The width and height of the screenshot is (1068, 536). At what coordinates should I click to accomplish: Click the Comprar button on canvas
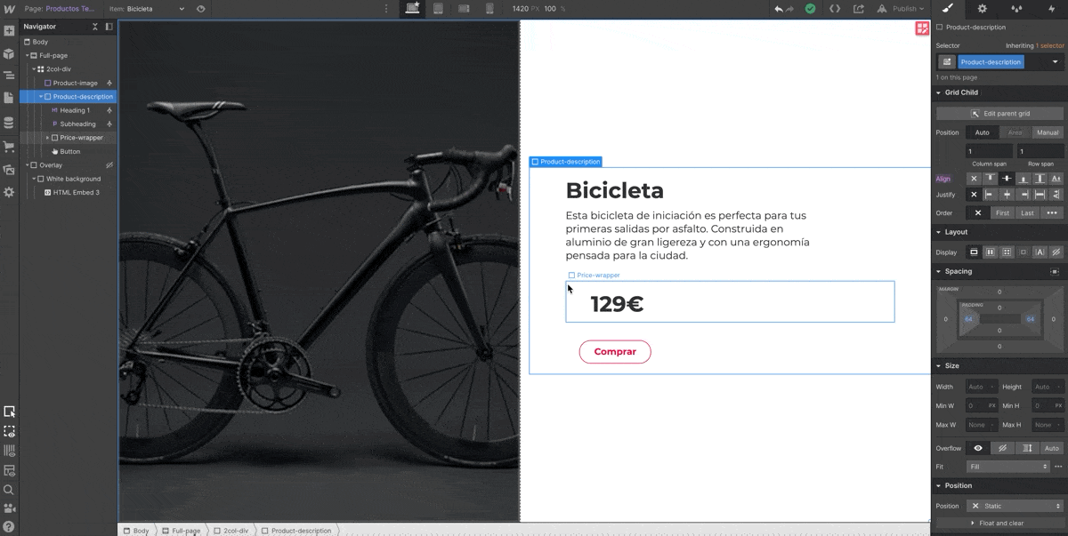(615, 352)
